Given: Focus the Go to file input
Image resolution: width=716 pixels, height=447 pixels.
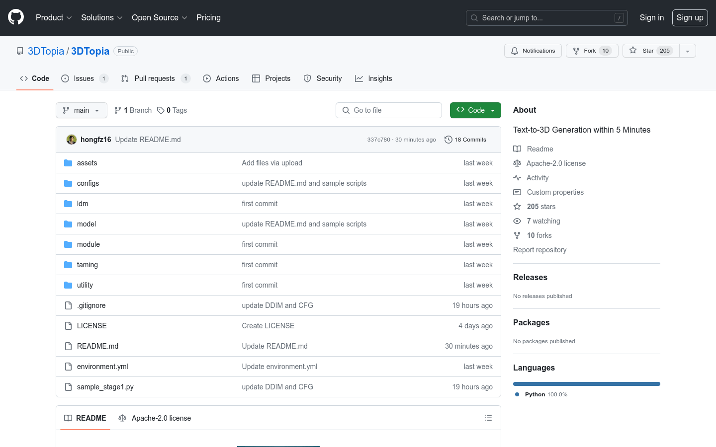Looking at the screenshot, I should click(389, 110).
